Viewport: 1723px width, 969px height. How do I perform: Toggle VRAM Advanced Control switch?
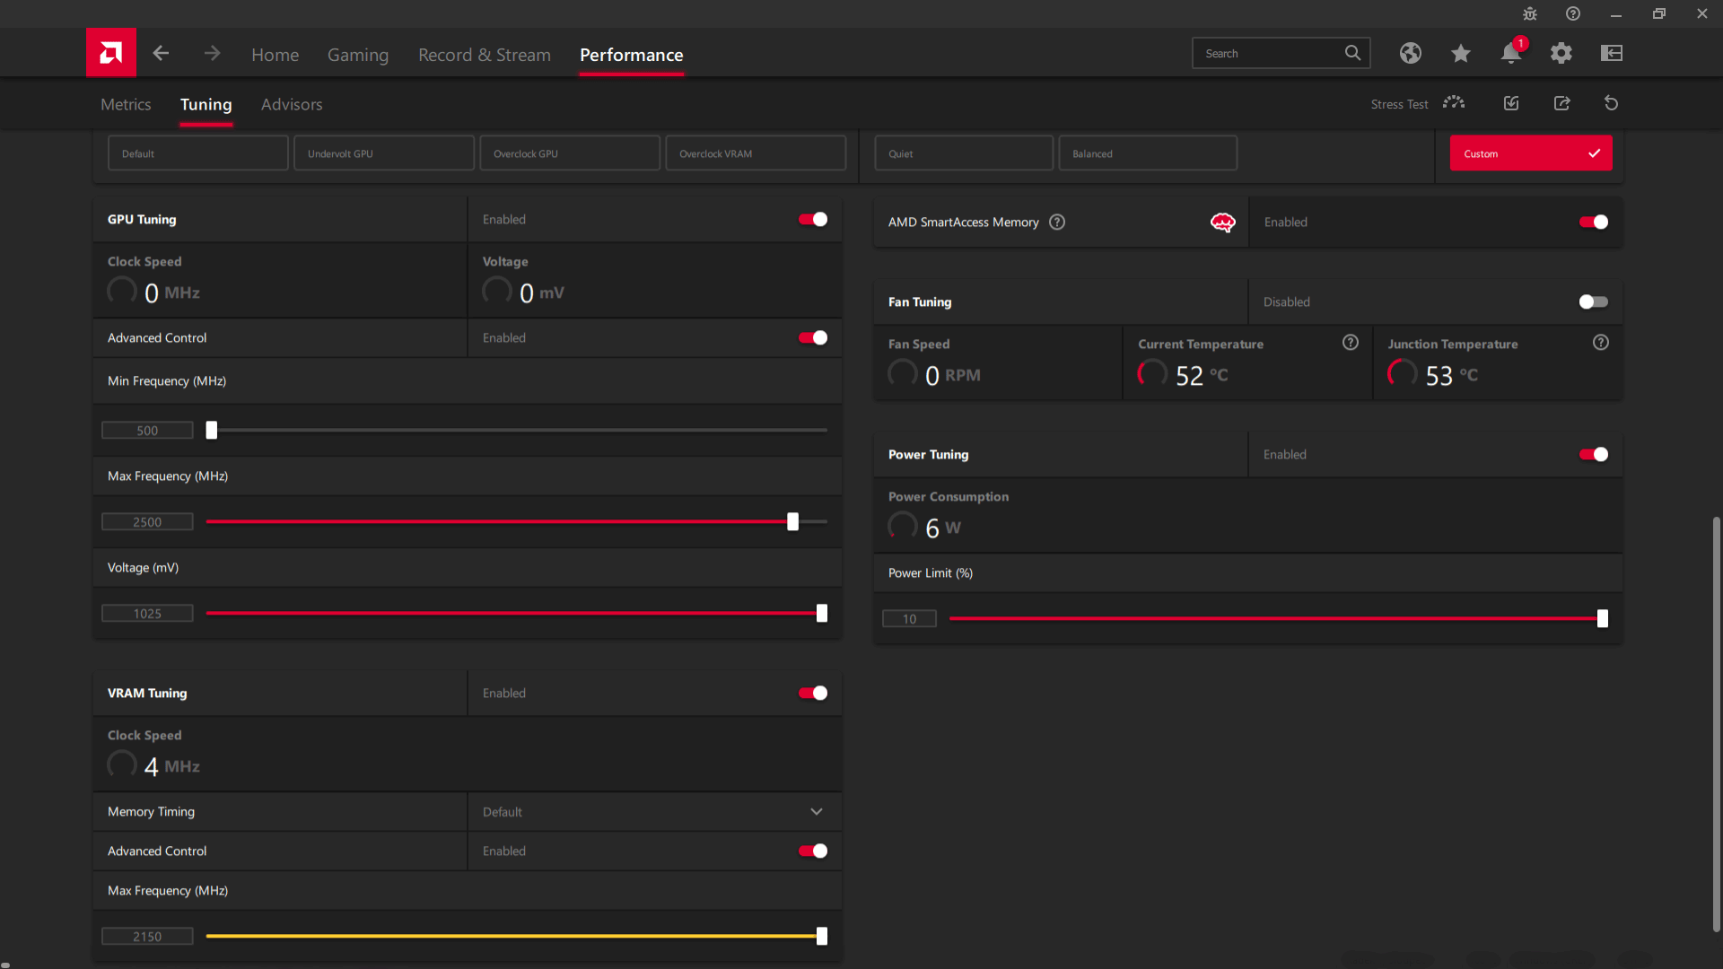(x=813, y=851)
